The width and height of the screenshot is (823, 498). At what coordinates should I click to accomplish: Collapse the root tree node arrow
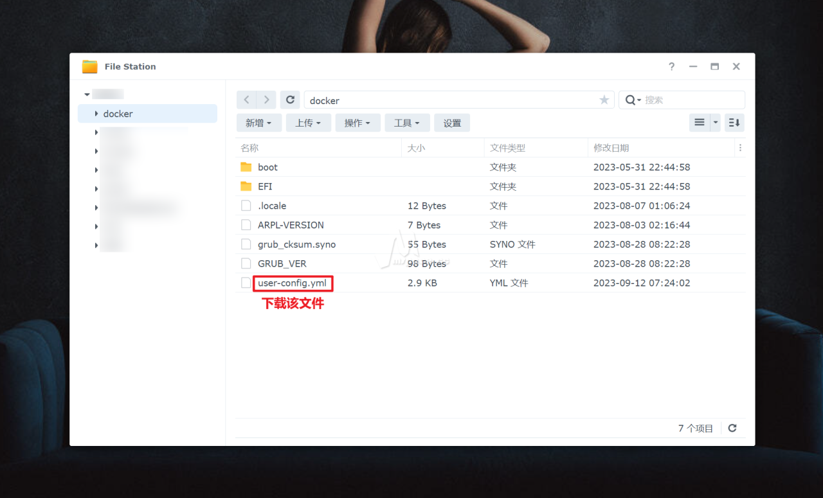(87, 94)
